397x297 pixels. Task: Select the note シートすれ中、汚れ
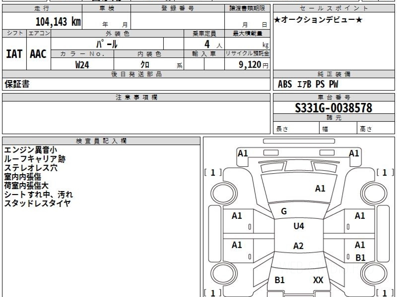pyautogui.click(x=38, y=195)
